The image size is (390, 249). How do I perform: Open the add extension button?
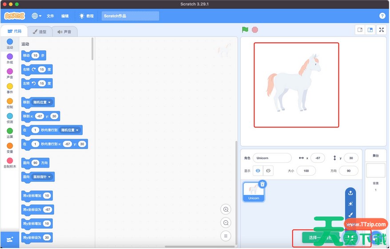pos(9,240)
